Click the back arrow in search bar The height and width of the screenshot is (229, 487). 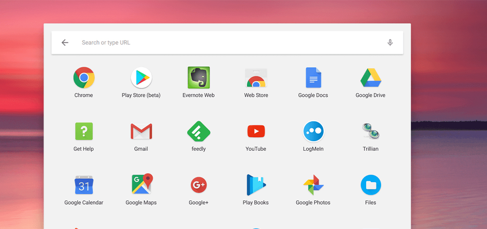pyautogui.click(x=65, y=42)
